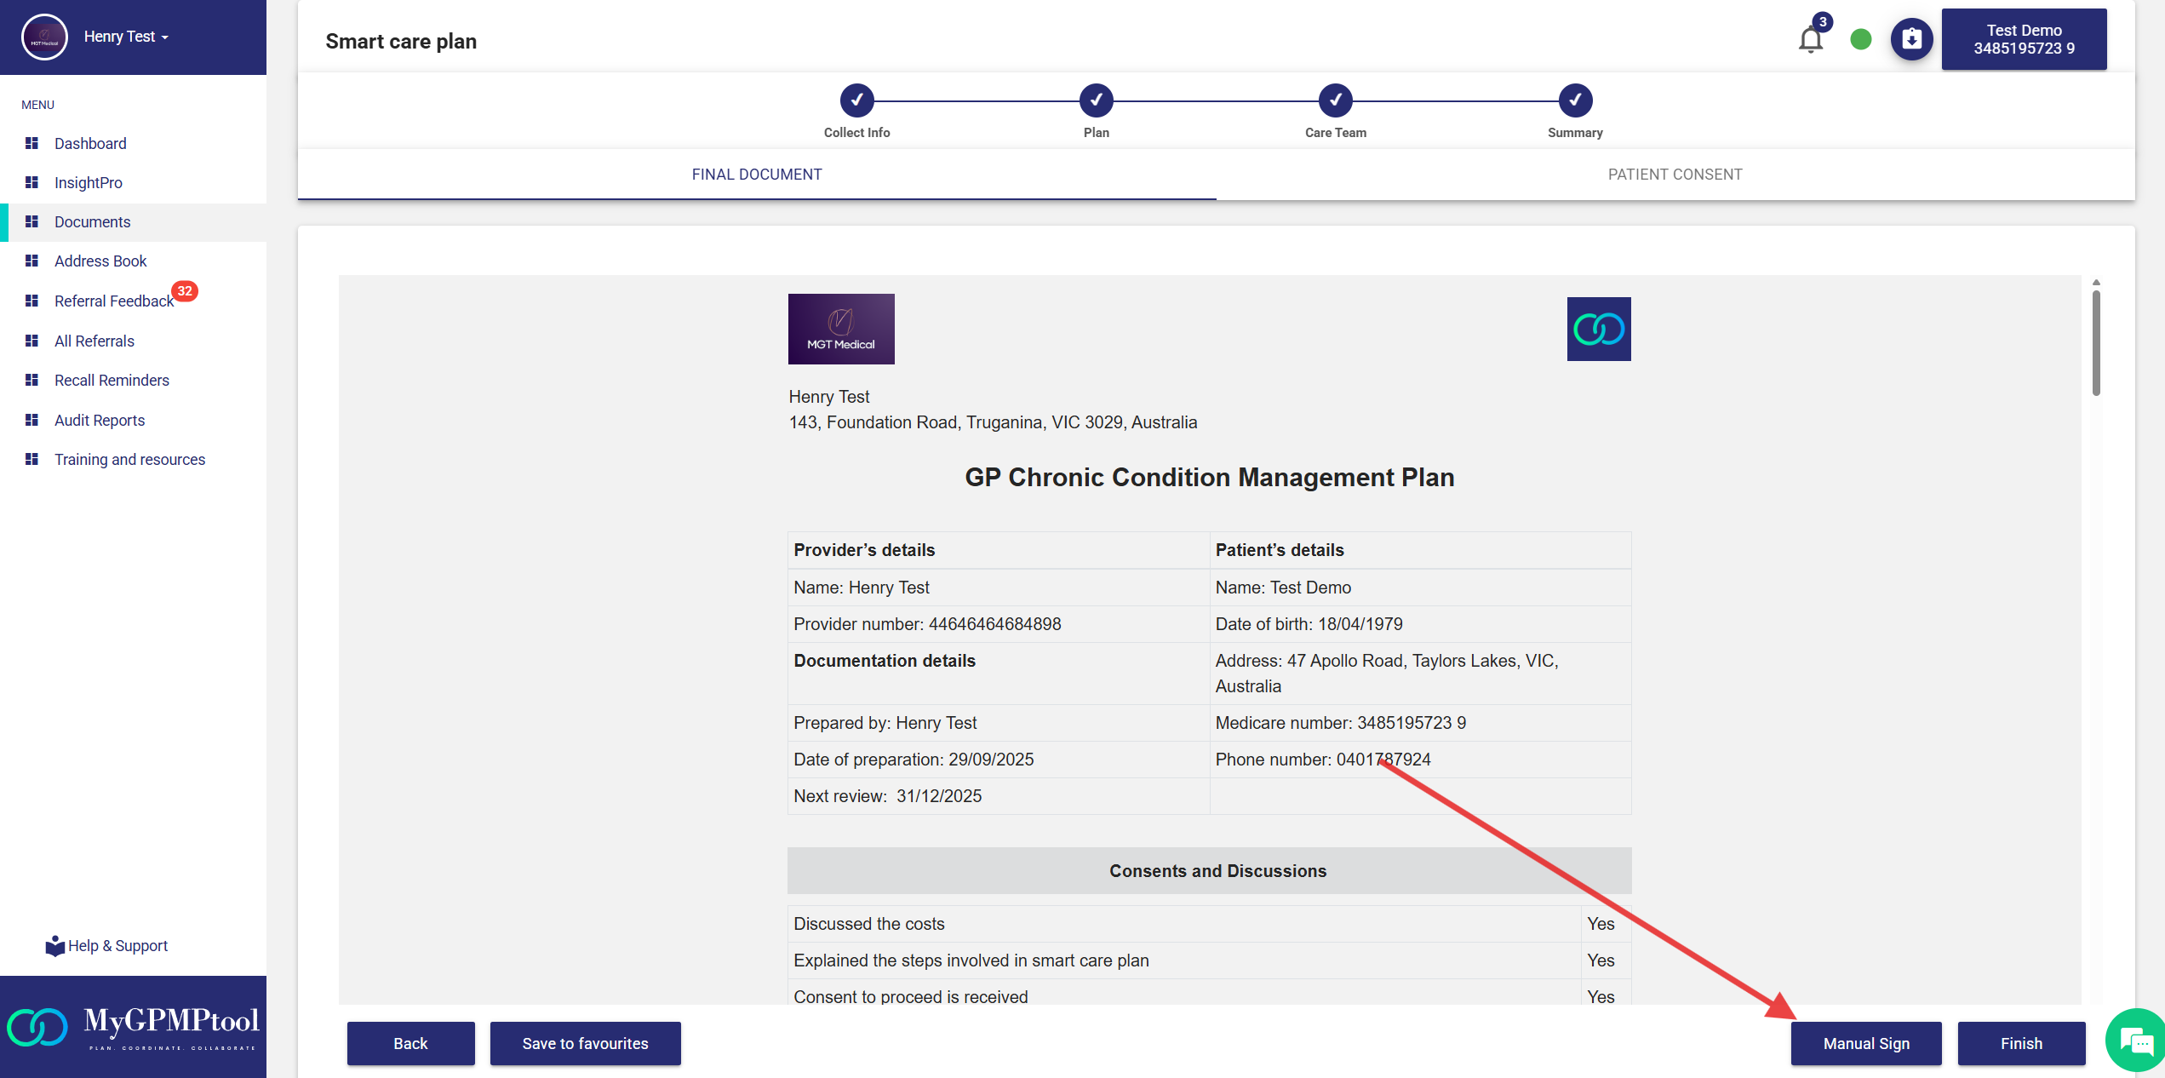Select the Final Document tab

[756, 175]
